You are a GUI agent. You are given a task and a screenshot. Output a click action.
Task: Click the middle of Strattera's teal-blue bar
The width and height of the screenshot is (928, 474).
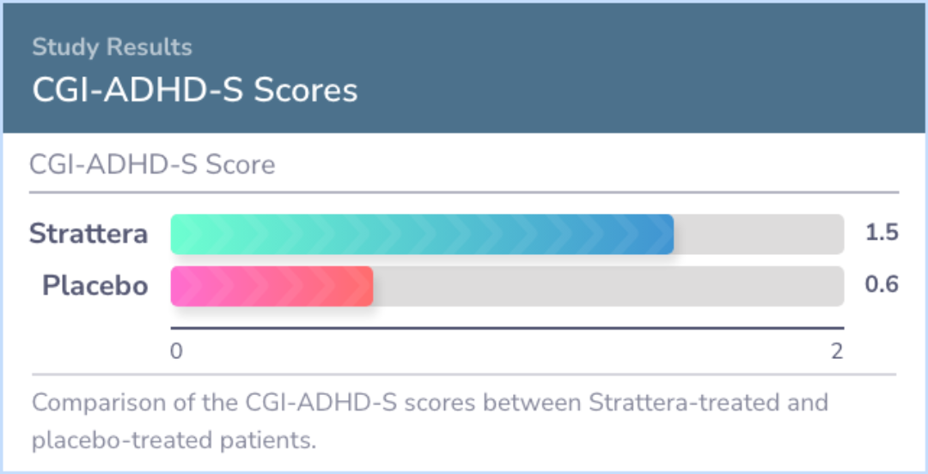click(x=422, y=234)
